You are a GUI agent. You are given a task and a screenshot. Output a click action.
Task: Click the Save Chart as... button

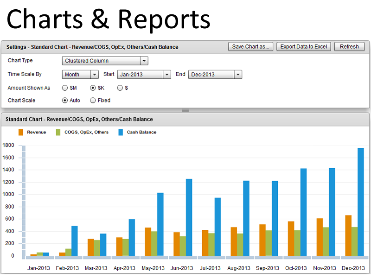(251, 47)
